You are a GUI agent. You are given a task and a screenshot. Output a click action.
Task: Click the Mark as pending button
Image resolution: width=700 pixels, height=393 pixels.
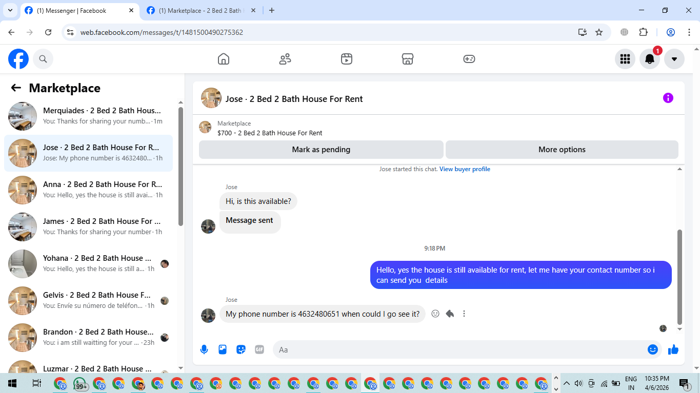(x=321, y=150)
